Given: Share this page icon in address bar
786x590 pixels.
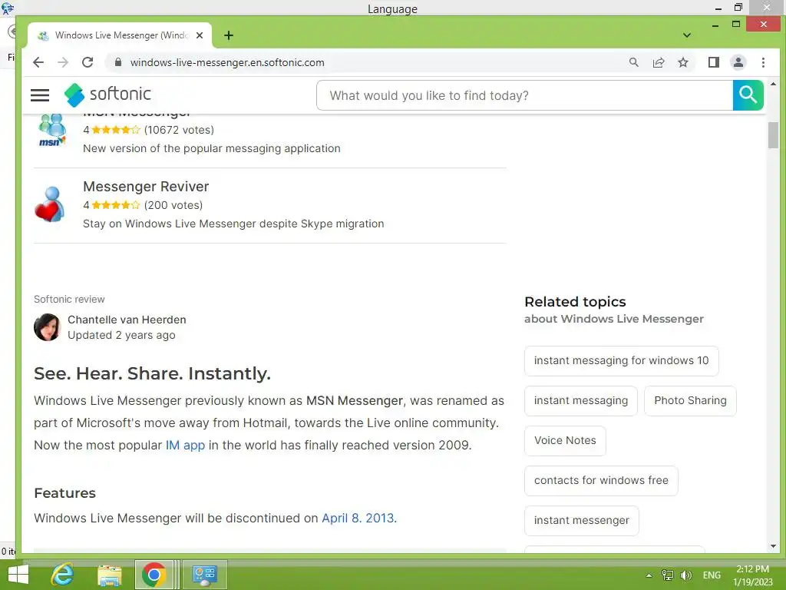Looking at the screenshot, I should (x=659, y=62).
